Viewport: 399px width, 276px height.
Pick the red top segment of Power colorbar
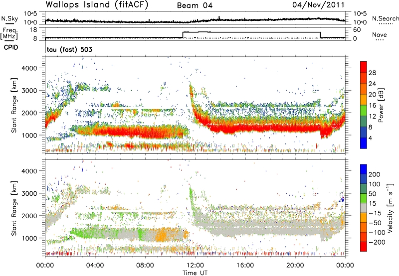pos(364,67)
